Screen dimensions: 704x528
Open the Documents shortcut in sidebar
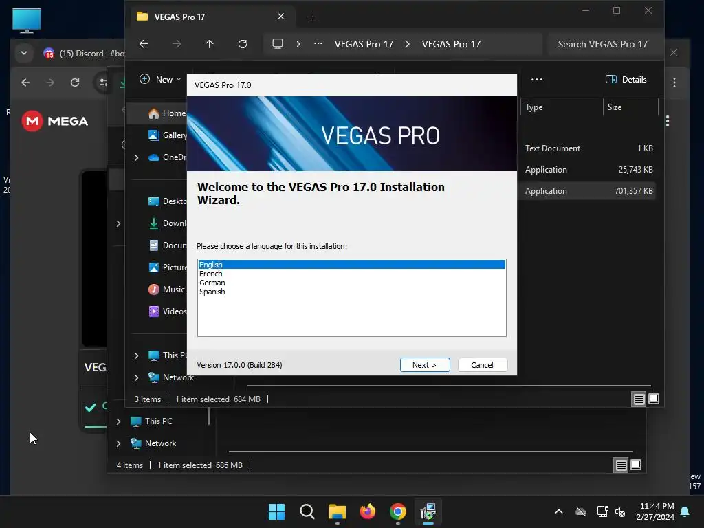pyautogui.click(x=168, y=245)
